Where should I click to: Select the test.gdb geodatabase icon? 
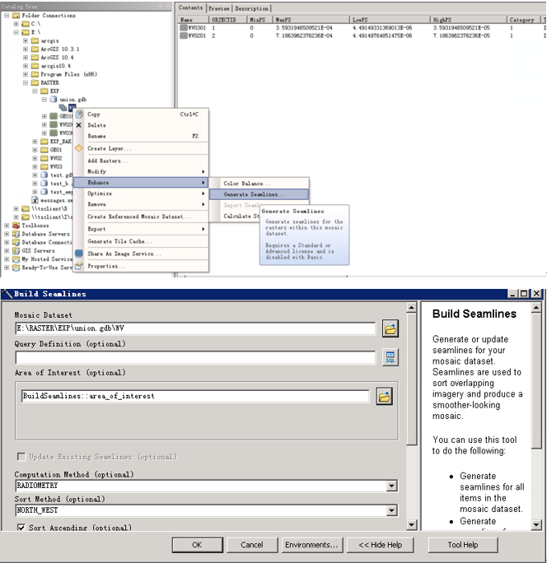pos(44,174)
